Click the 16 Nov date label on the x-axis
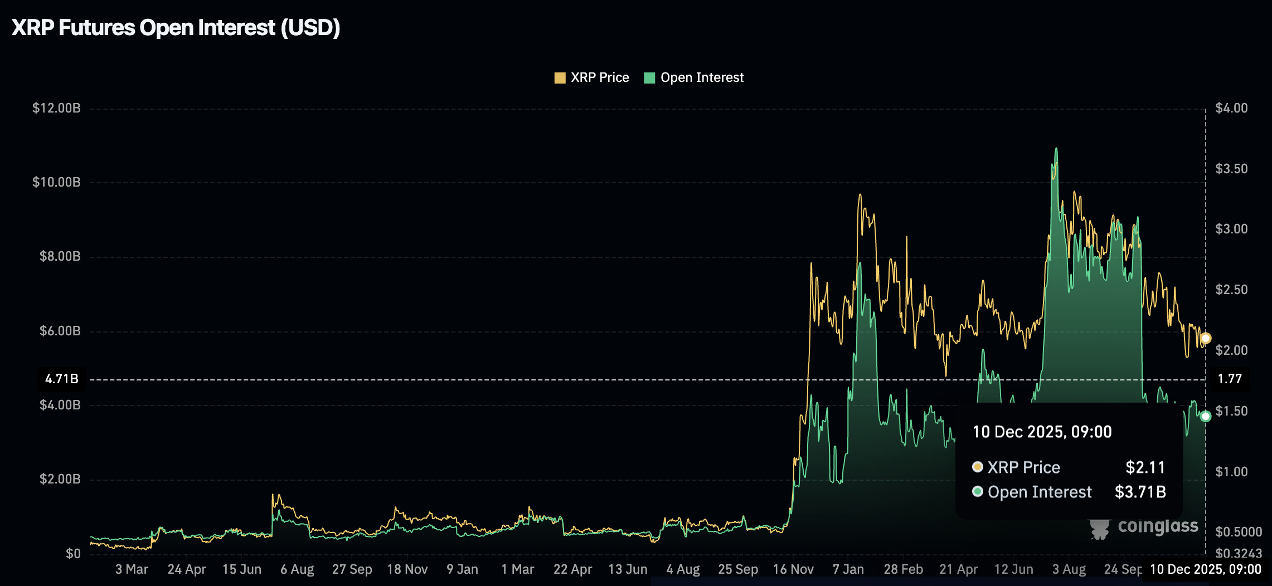Viewport: 1272px width, 586px height. (x=794, y=569)
